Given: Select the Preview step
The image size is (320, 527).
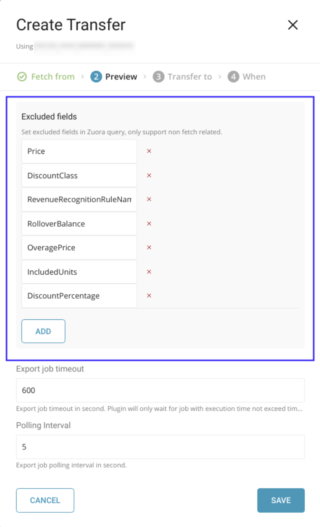Looking at the screenshot, I should click(x=114, y=77).
